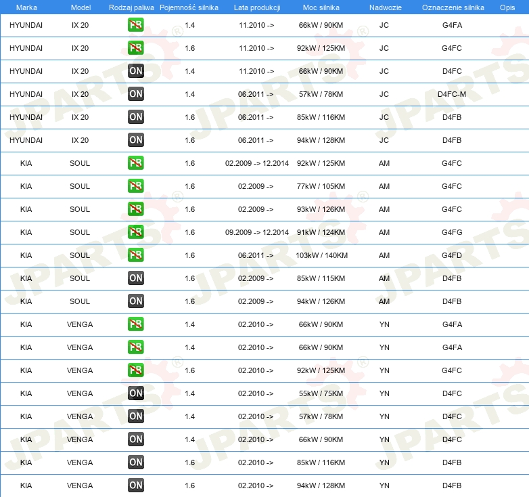Image resolution: width=529 pixels, height=497 pixels.
Task: Click KIA in the 77kW / 105KM row
Action: 26,186
